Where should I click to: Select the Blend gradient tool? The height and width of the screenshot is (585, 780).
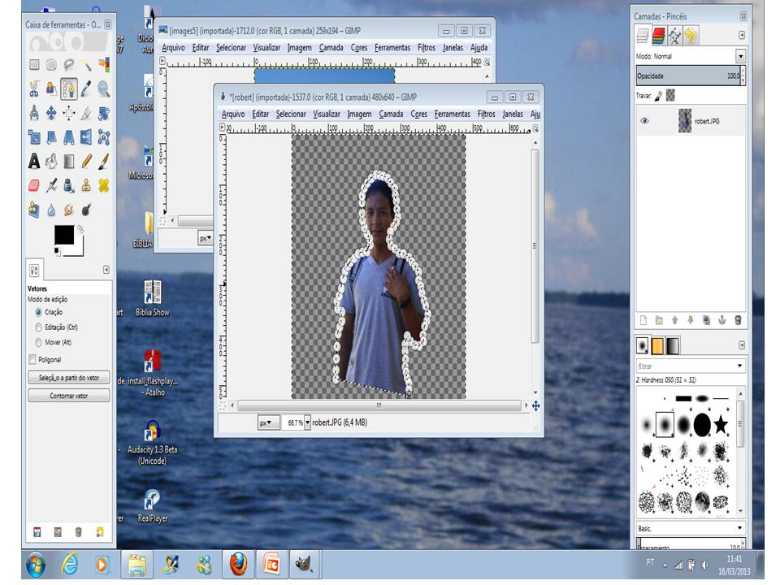tap(68, 161)
